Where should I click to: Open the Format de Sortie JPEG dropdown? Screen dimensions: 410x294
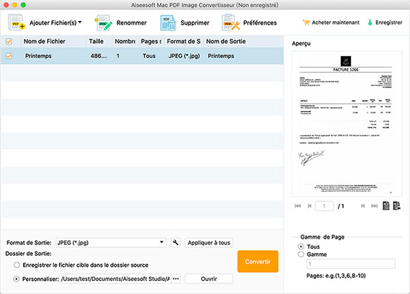[111, 243]
